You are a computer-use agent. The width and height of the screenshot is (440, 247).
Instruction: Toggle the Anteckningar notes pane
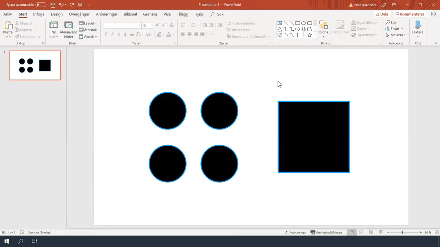pyautogui.click(x=296, y=232)
